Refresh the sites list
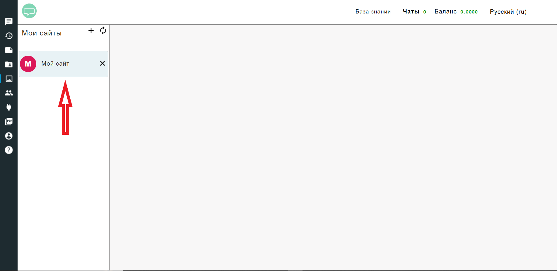The width and height of the screenshot is (557, 271). pos(103,30)
